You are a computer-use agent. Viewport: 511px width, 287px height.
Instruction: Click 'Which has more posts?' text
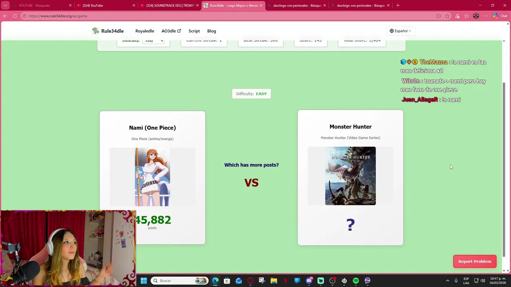coord(252,165)
